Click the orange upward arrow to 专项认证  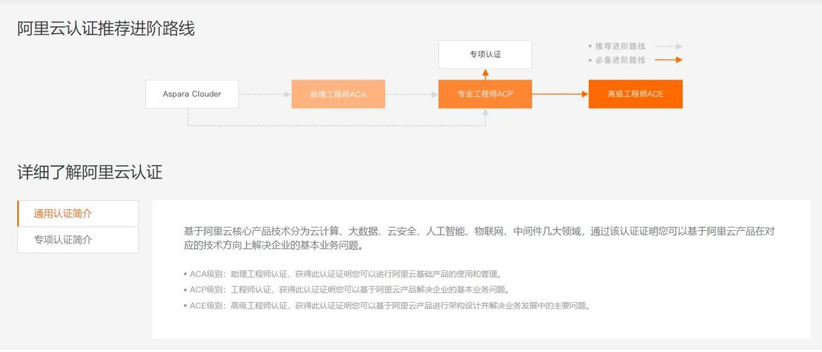(x=485, y=74)
